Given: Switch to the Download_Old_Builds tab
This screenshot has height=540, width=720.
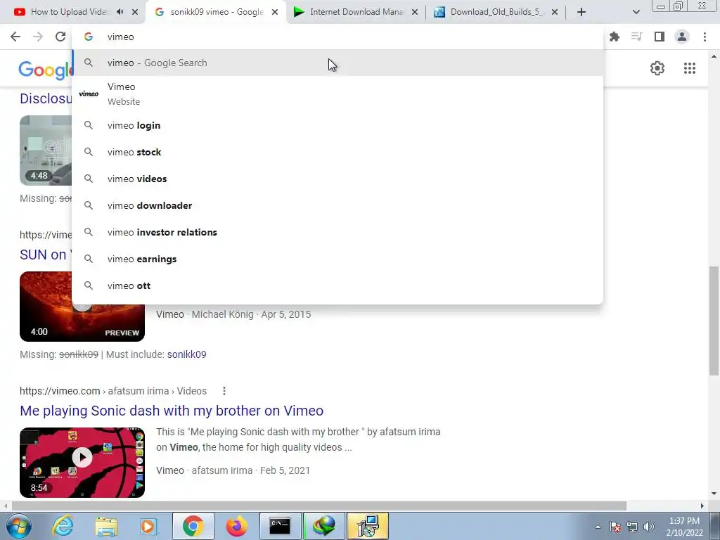Looking at the screenshot, I should click(496, 12).
